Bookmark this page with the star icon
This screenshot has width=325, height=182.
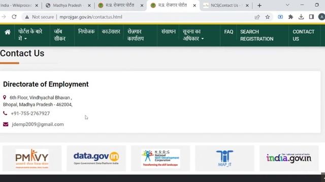(x=268, y=17)
